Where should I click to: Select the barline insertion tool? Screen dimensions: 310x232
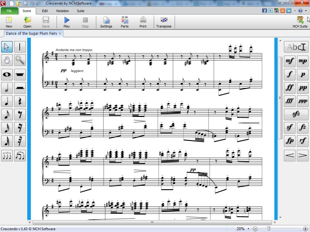[x=20, y=47]
